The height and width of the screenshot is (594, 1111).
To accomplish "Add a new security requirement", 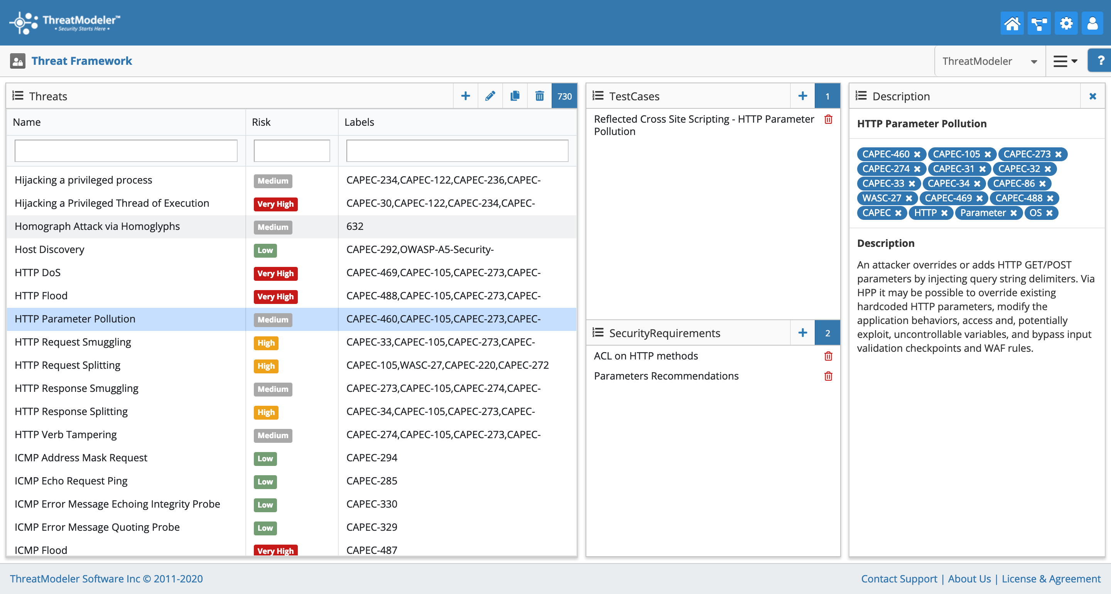I will [x=802, y=332].
